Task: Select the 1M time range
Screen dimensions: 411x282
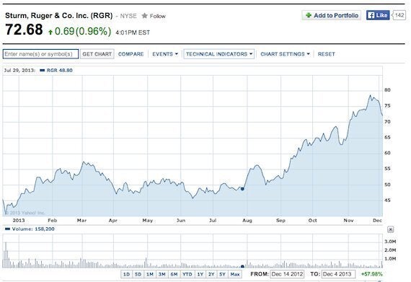Action: (x=150, y=274)
